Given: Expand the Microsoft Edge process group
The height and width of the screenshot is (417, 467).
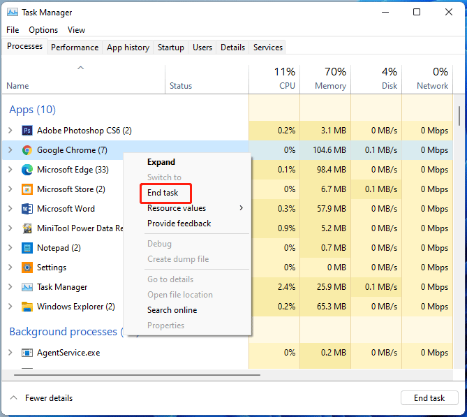Looking at the screenshot, I should click(x=10, y=170).
